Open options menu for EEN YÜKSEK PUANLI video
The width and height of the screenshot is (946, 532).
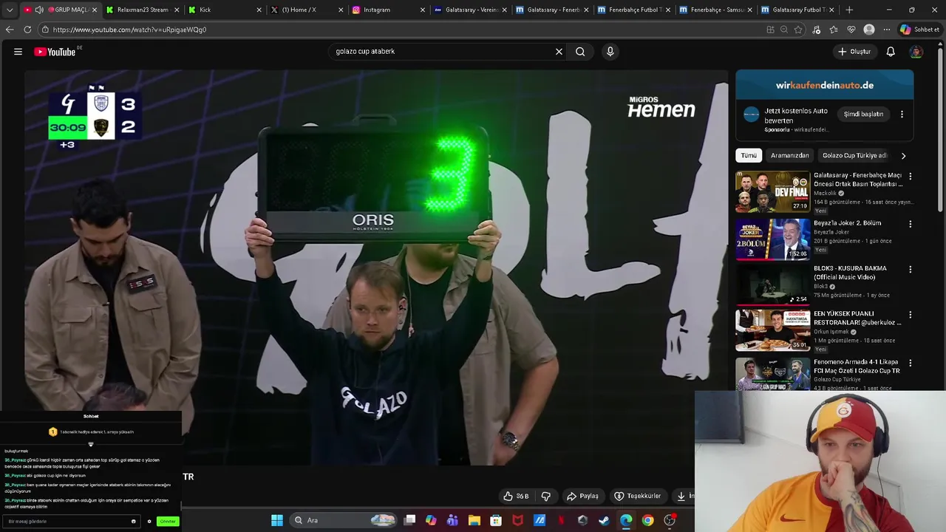(910, 316)
